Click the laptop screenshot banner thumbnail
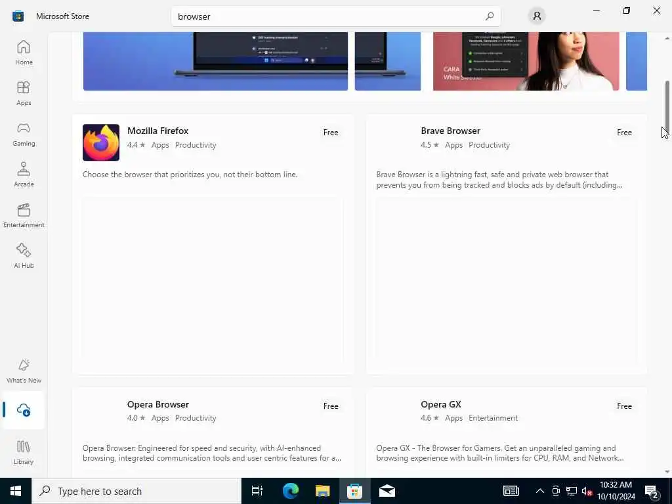This screenshot has width=672, height=504. (x=215, y=61)
